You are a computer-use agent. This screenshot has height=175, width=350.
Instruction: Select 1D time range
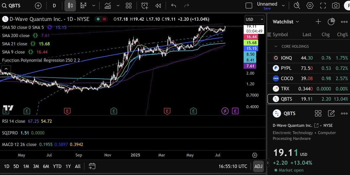pyautogui.click(x=7, y=166)
